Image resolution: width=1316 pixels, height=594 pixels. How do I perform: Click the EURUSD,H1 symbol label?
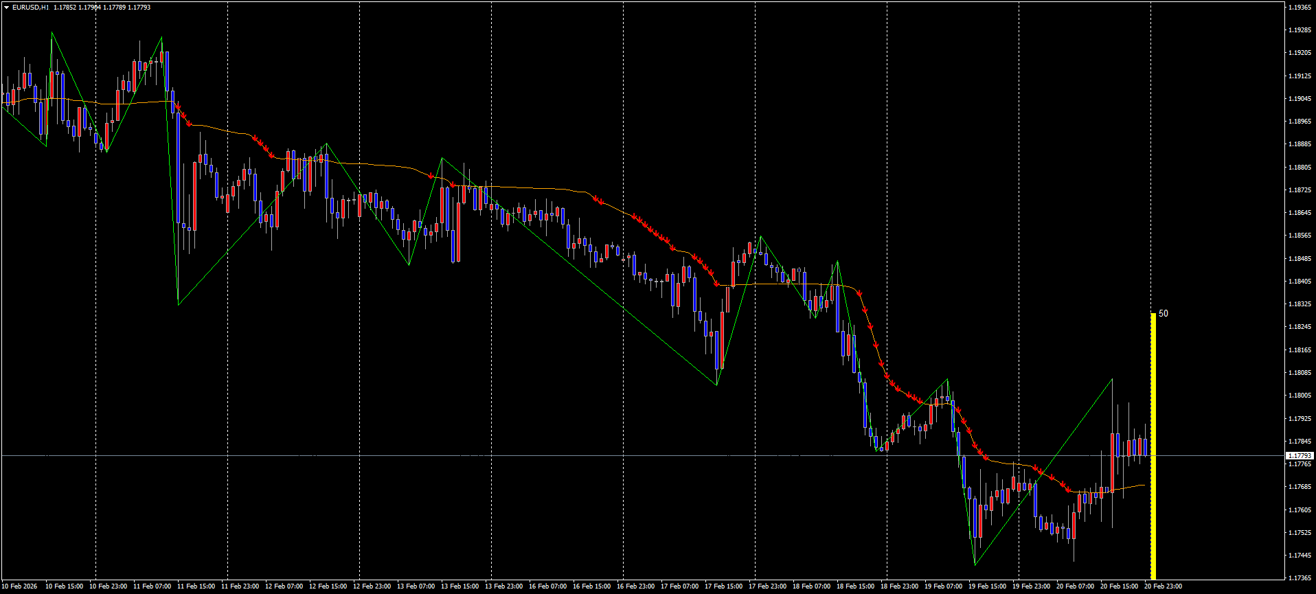[30, 8]
